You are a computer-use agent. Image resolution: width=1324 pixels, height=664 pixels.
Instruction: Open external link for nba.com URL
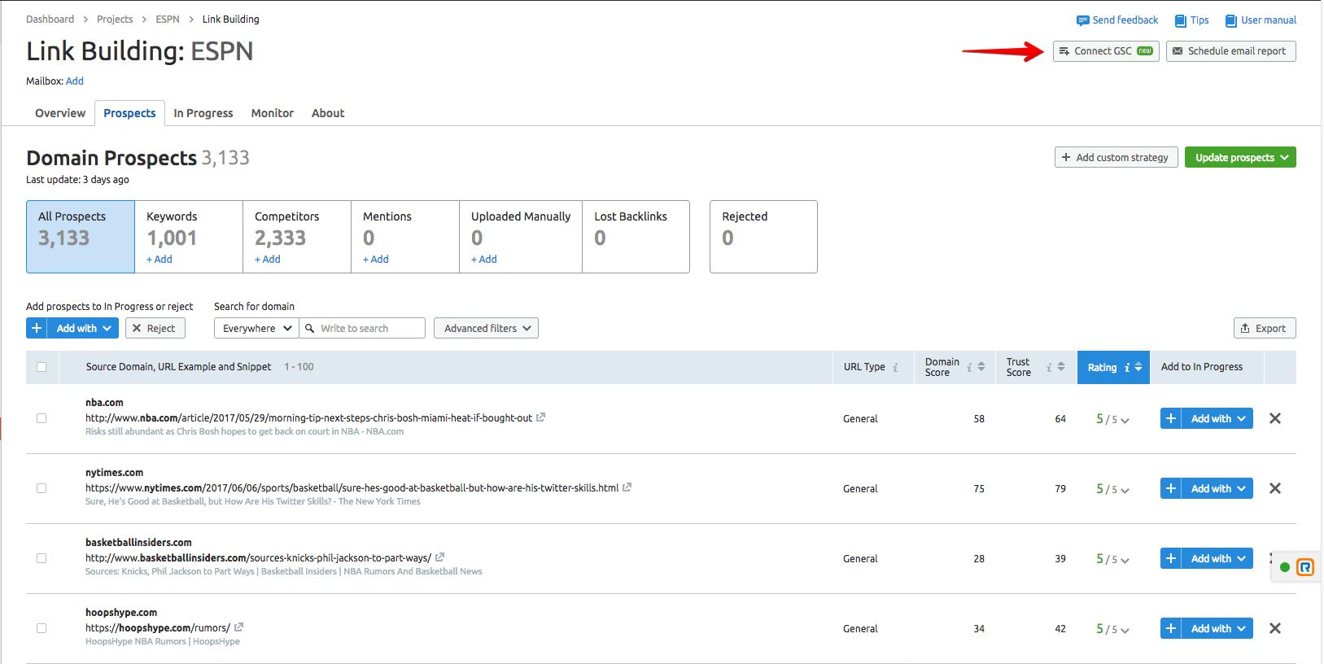click(540, 417)
